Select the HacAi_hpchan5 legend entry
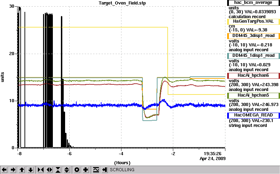Screen dimensions: 280x174 tap(253, 96)
